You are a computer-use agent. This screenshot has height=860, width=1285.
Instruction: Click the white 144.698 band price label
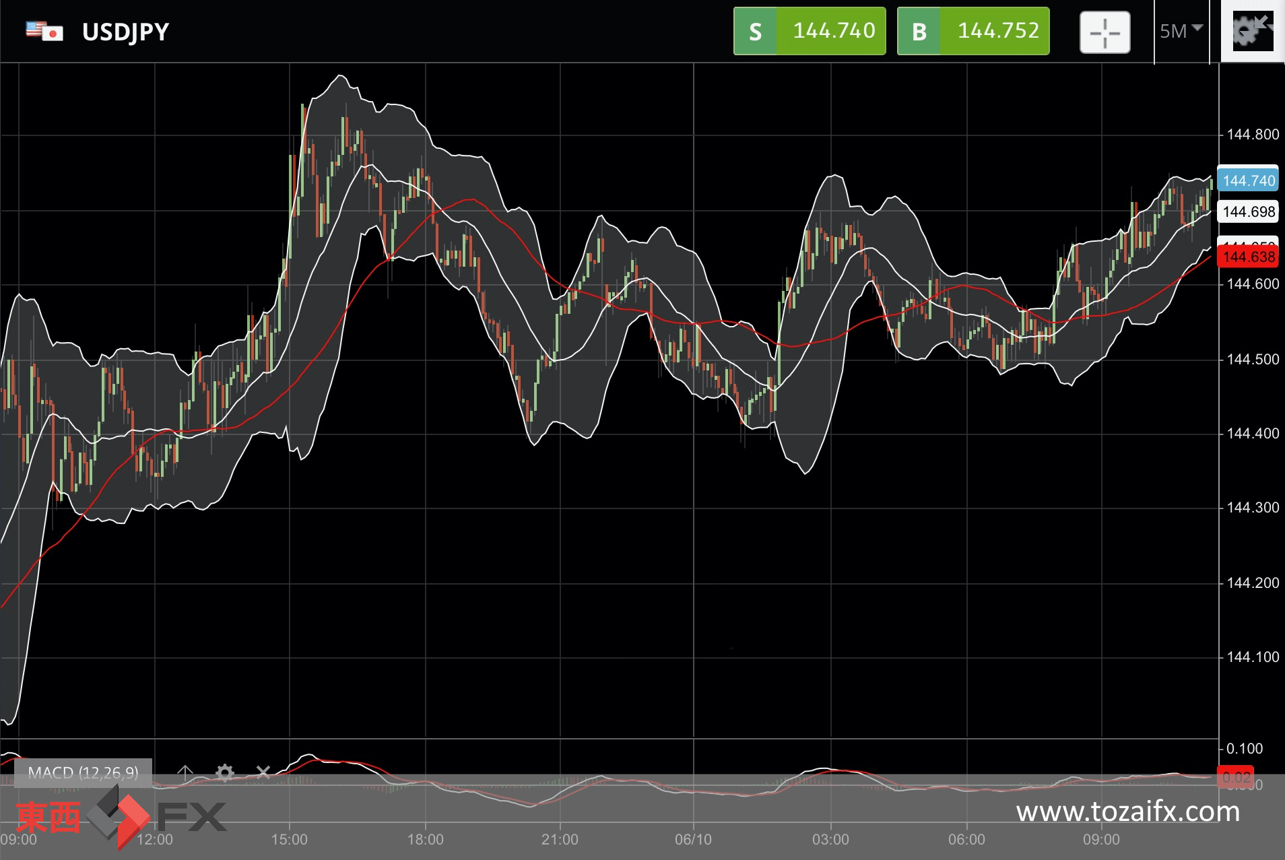1248,212
